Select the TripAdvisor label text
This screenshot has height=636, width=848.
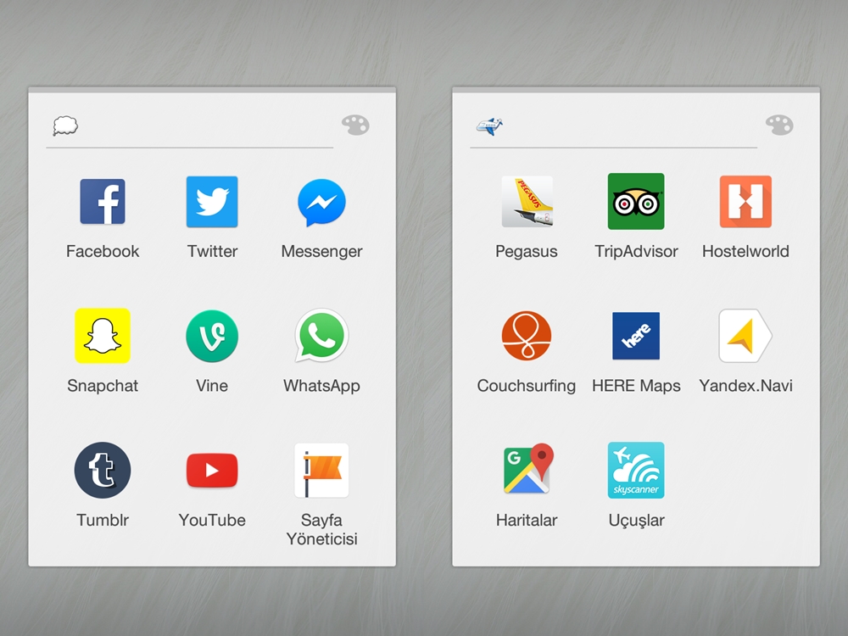[636, 252]
